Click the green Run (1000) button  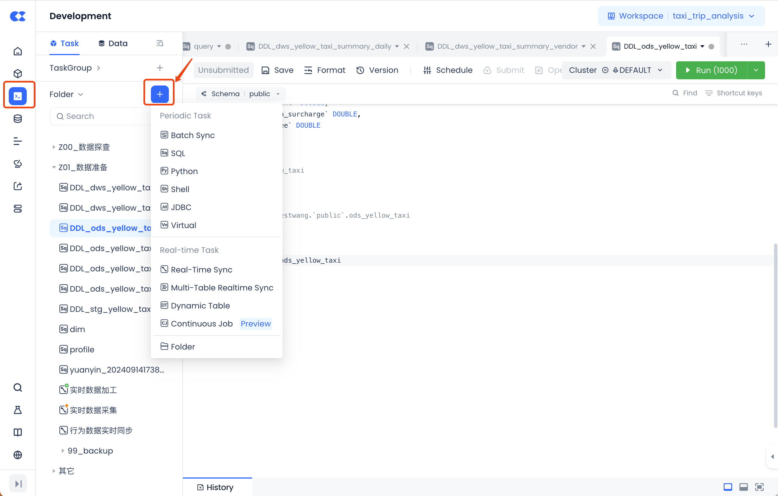coord(712,70)
